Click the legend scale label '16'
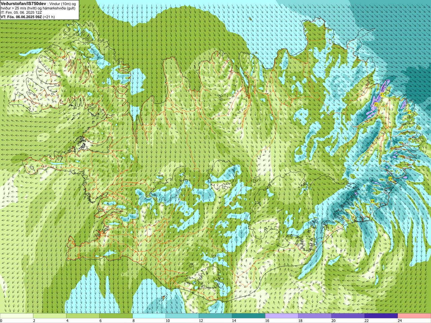431x323 pixels. [267, 321]
